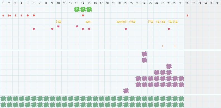Select the pink heart on day 28

pyautogui.click(x=169, y=29)
